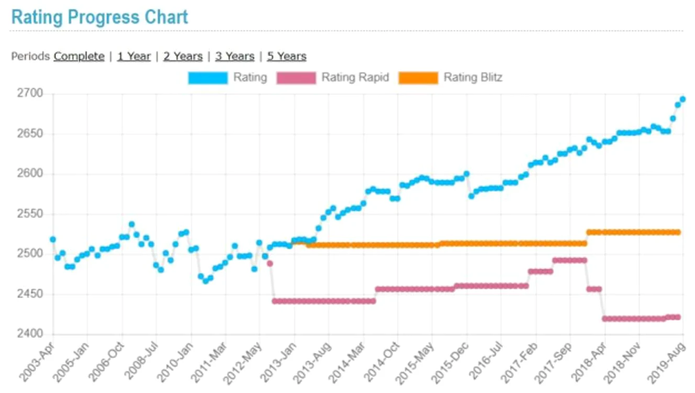The image size is (695, 393).
Task: Click the pink Rating Rapid legend swatch
Action: pyautogui.click(x=296, y=78)
